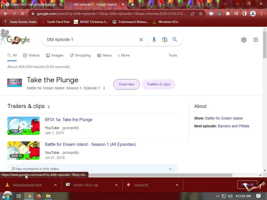Image resolution: width=267 pixels, height=200 pixels.
Task: Open Santa Bombs Arabs bookmark
Action: [x=20, y=22]
